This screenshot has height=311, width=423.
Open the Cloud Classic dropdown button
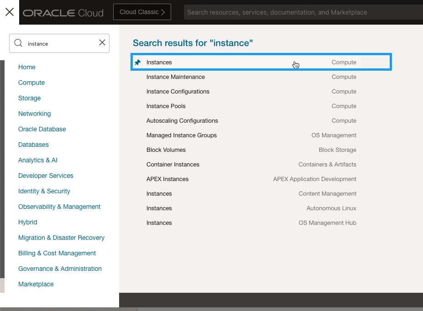pyautogui.click(x=142, y=12)
